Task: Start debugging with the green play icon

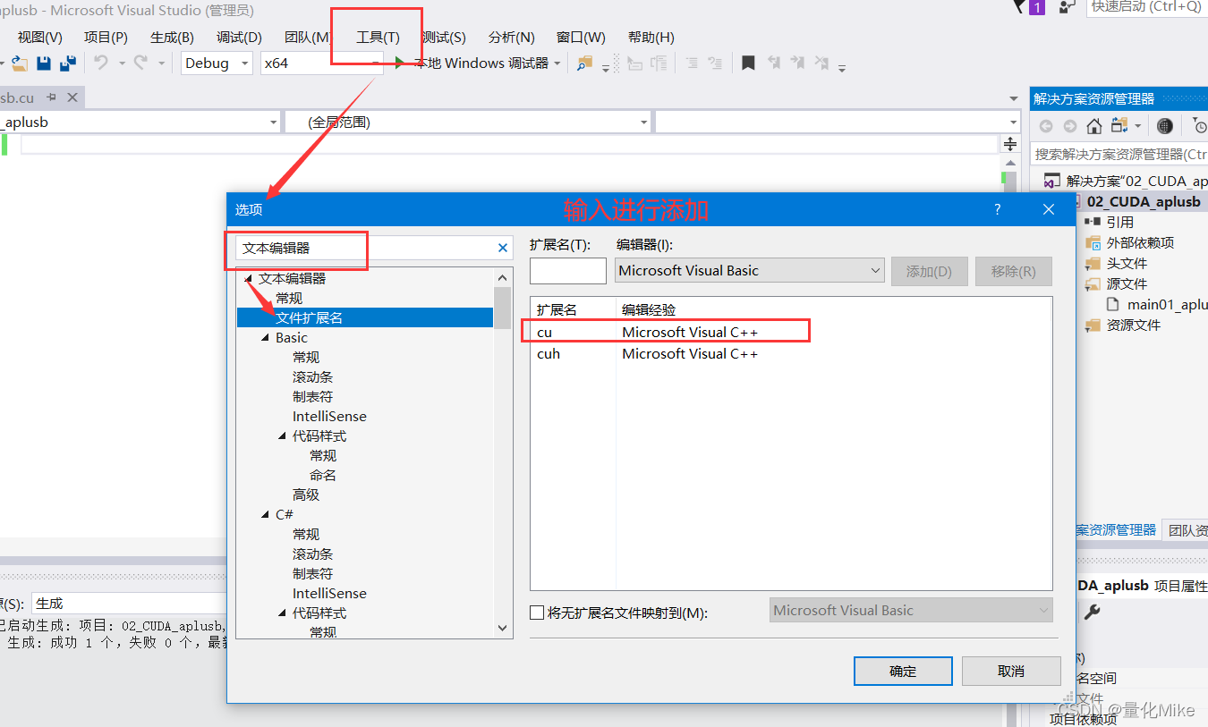Action: click(399, 63)
